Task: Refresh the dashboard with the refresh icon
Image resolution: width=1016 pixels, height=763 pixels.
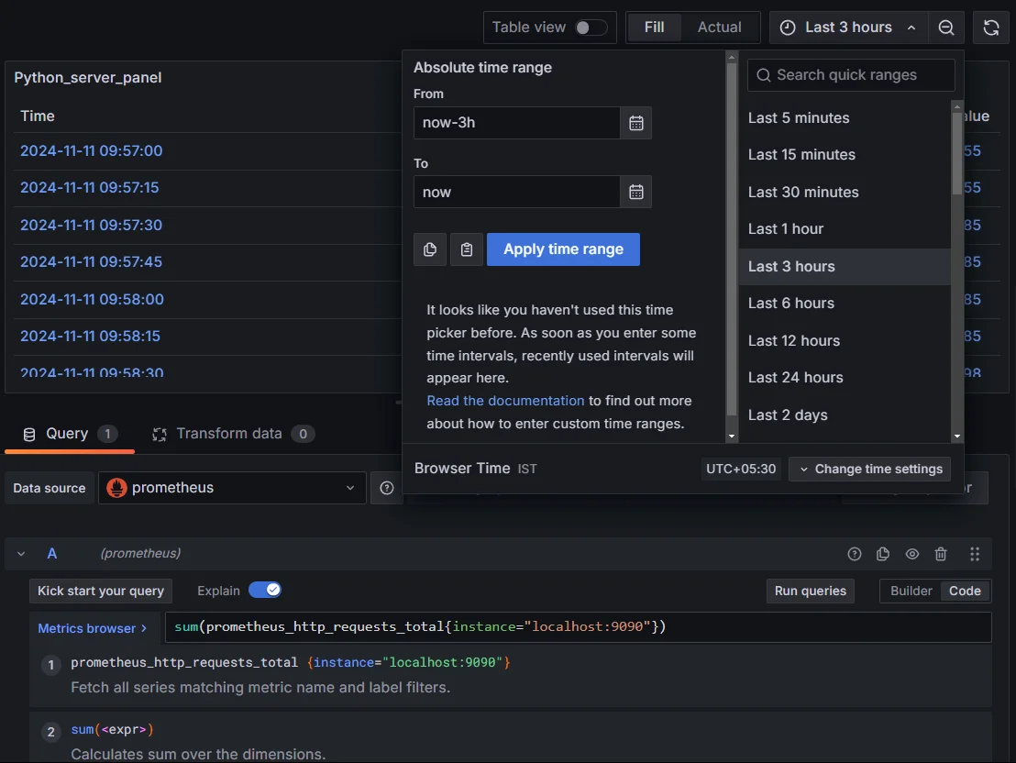Action: (x=990, y=28)
